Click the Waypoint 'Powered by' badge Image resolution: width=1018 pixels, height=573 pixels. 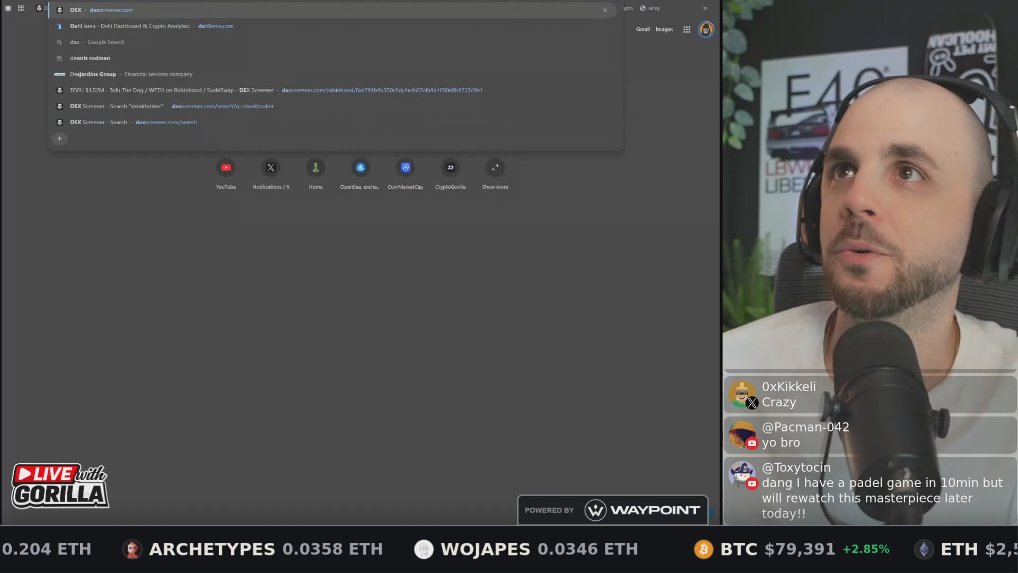tap(612, 510)
